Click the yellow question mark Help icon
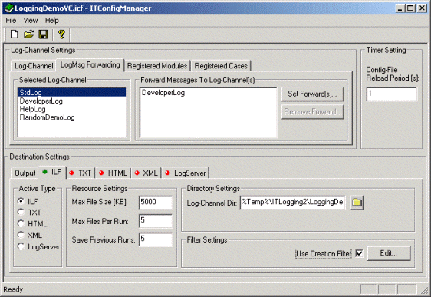 [x=61, y=35]
